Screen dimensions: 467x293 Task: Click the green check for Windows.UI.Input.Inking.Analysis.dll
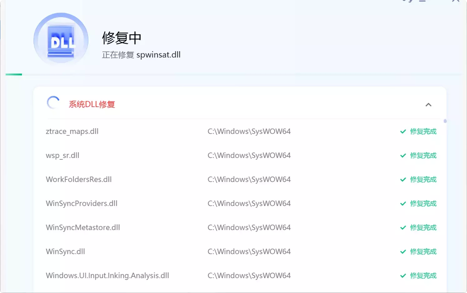(x=403, y=276)
